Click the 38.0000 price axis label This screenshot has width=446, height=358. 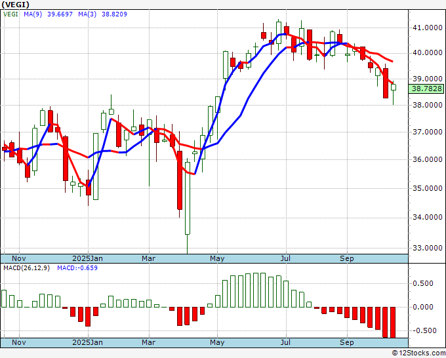coord(427,105)
